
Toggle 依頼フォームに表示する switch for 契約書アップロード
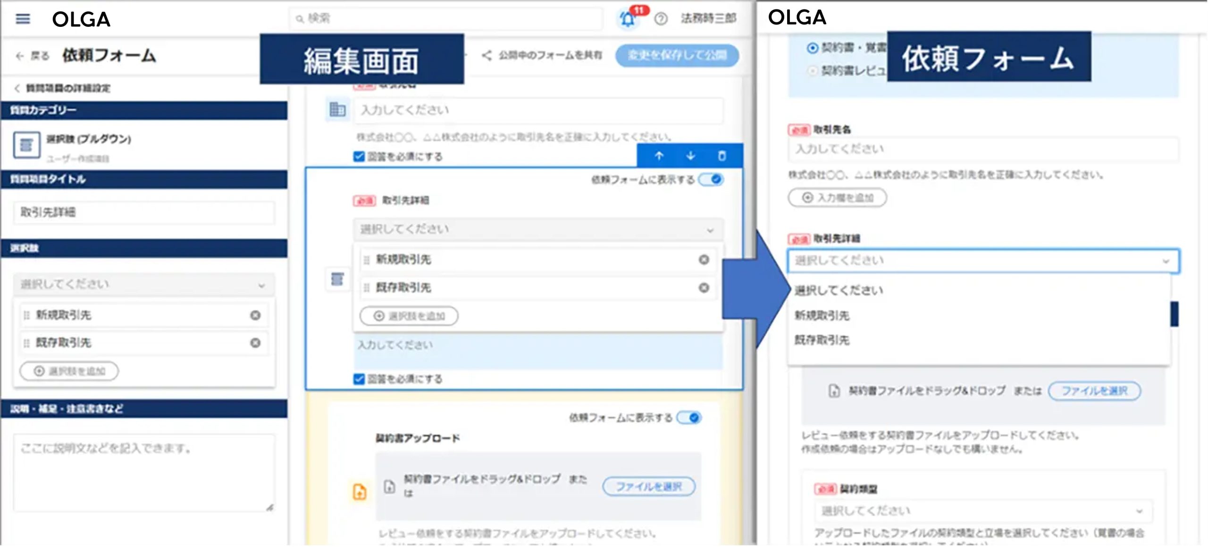click(689, 417)
